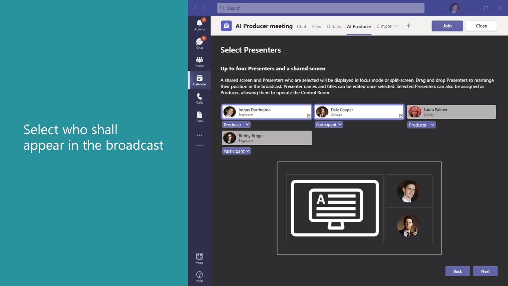The image size is (508, 286).
Task: Open settings and more ellipsis in title bar
Action: point(441,8)
